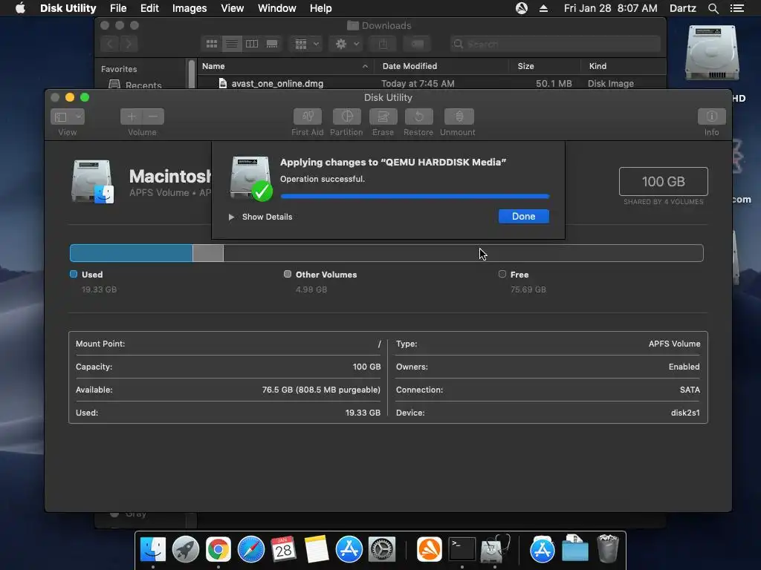The height and width of the screenshot is (570, 761).
Task: Click the Dartz user menu
Action: [682, 8]
